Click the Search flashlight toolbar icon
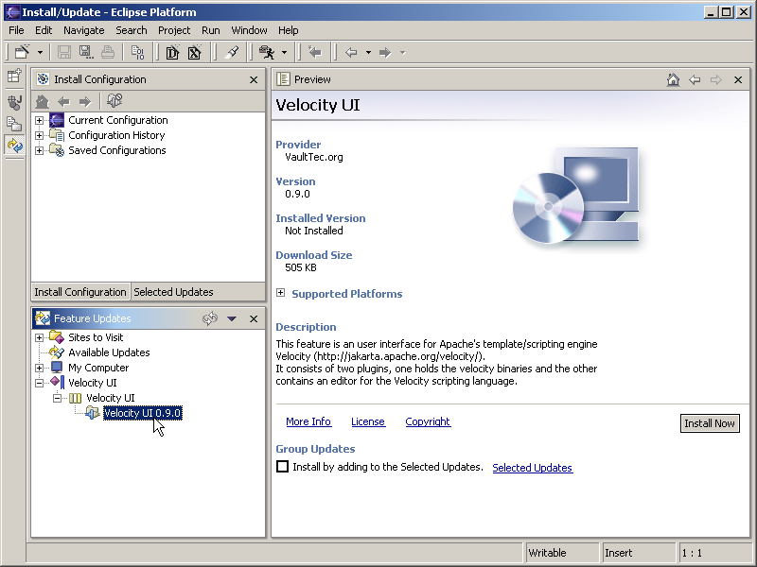Viewport: 757px width, 567px height. coord(232,53)
